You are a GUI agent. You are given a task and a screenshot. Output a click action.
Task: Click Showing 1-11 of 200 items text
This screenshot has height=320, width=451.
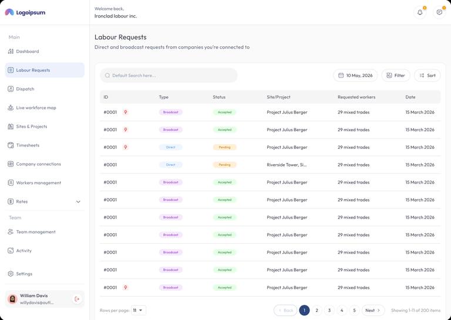coord(416,310)
